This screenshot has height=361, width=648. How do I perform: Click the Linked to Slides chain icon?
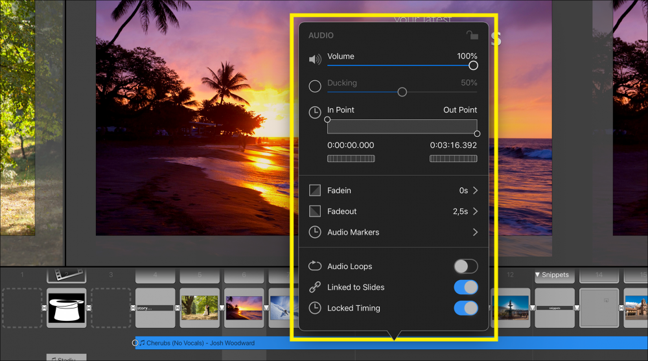315,287
